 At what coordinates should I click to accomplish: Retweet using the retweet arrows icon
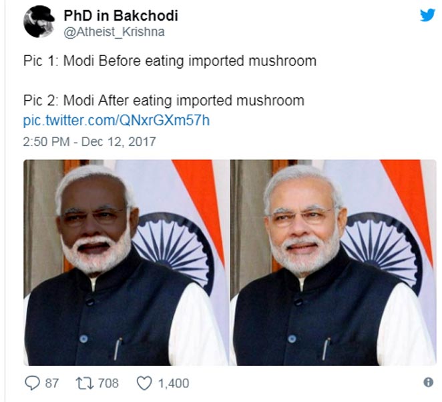click(85, 383)
